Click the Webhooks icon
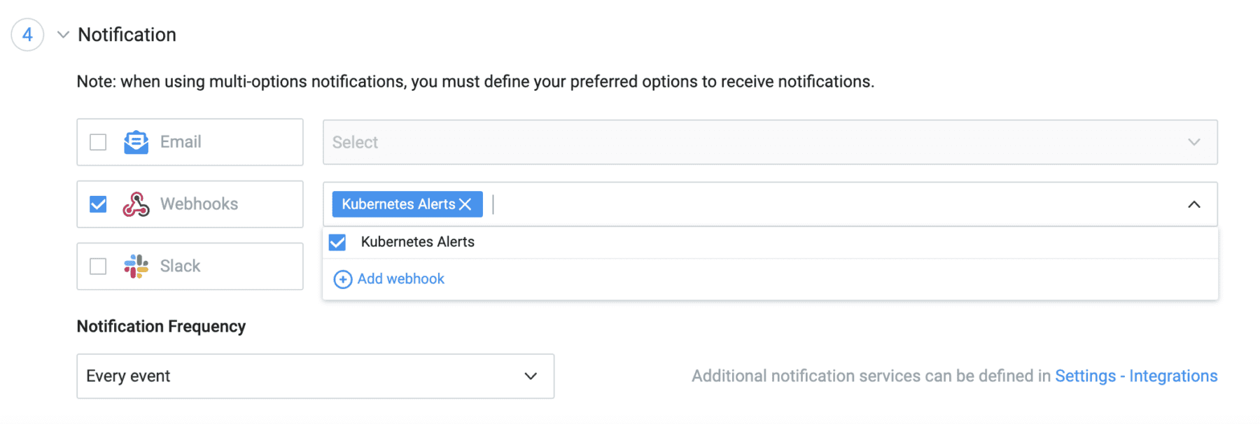 [135, 204]
